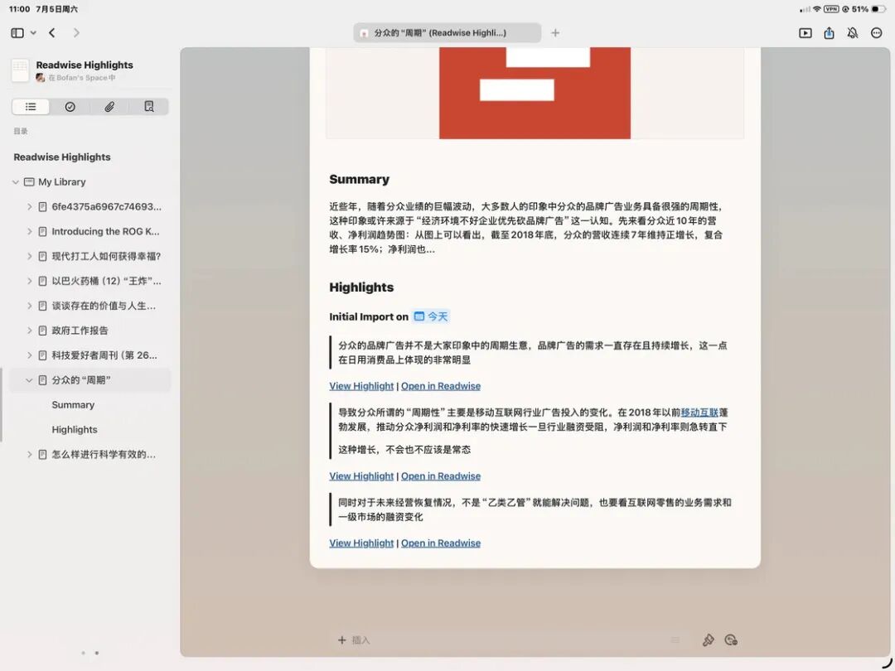The height and width of the screenshot is (671, 895).
Task: Select the 分众的"周期" document tab
Action: (x=447, y=33)
